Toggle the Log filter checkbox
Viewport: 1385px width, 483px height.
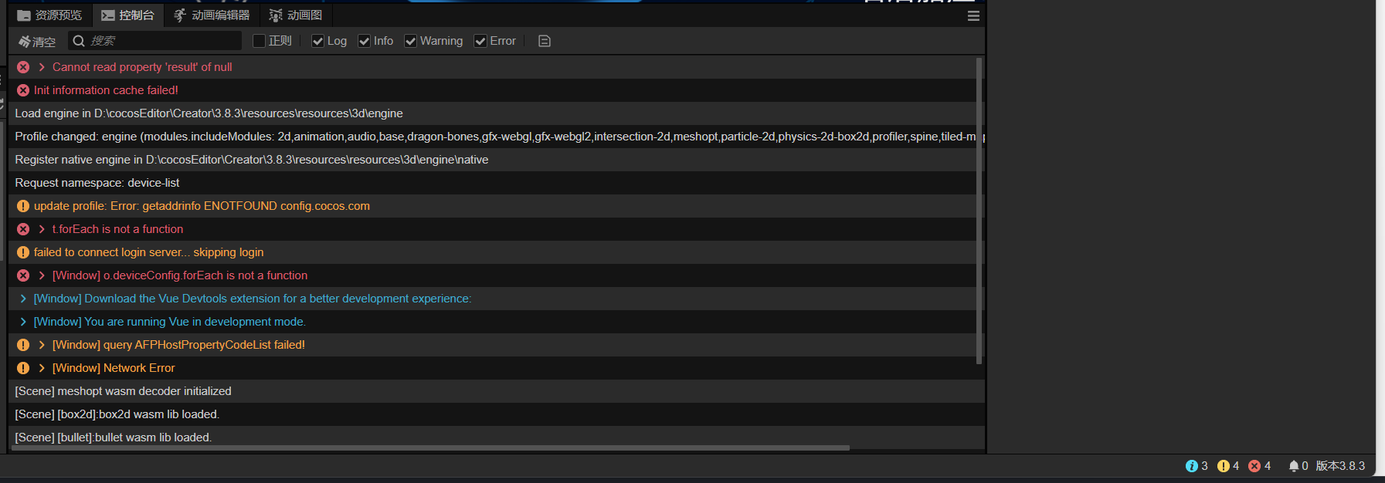(317, 41)
